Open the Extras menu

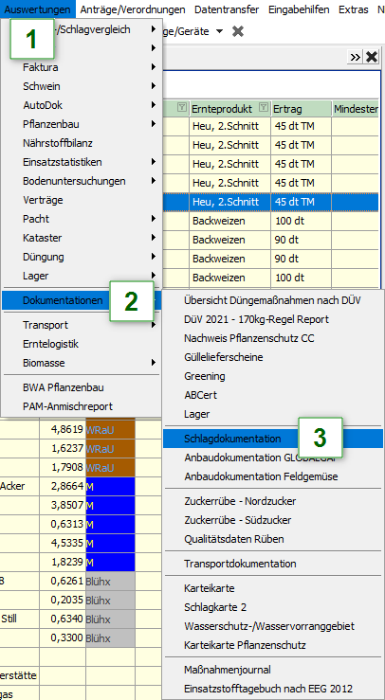tap(354, 9)
